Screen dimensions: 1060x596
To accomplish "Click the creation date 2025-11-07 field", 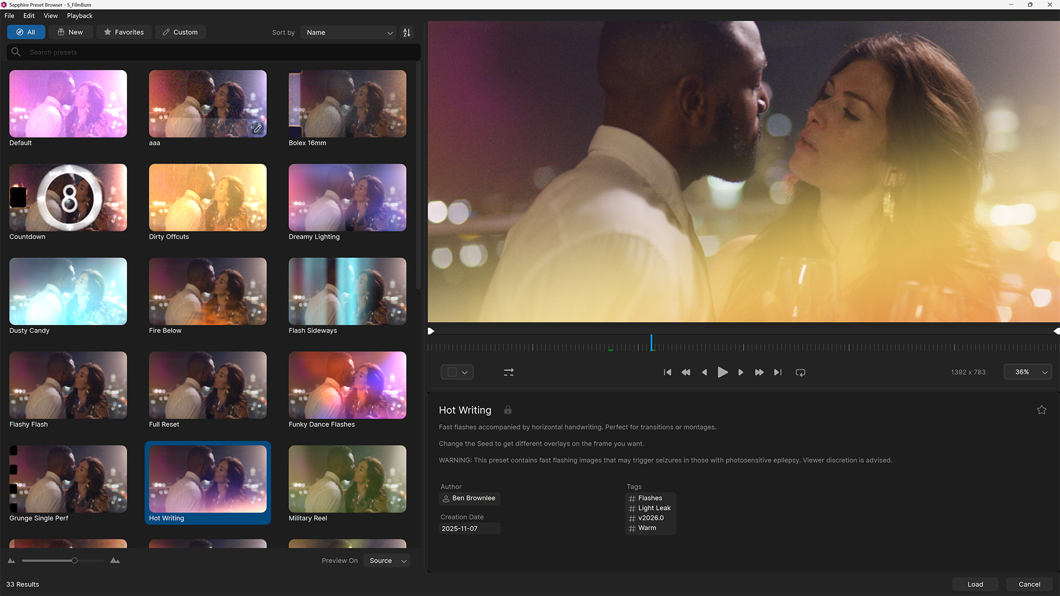I will click(x=470, y=529).
